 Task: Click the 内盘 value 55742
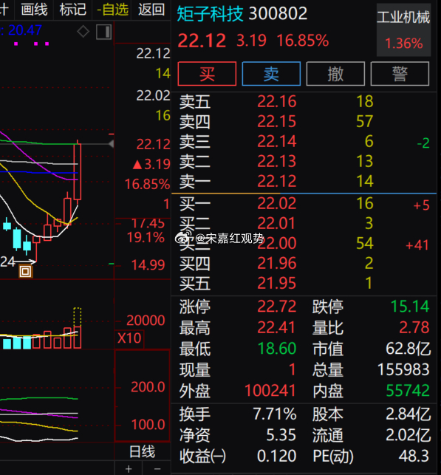point(408,391)
